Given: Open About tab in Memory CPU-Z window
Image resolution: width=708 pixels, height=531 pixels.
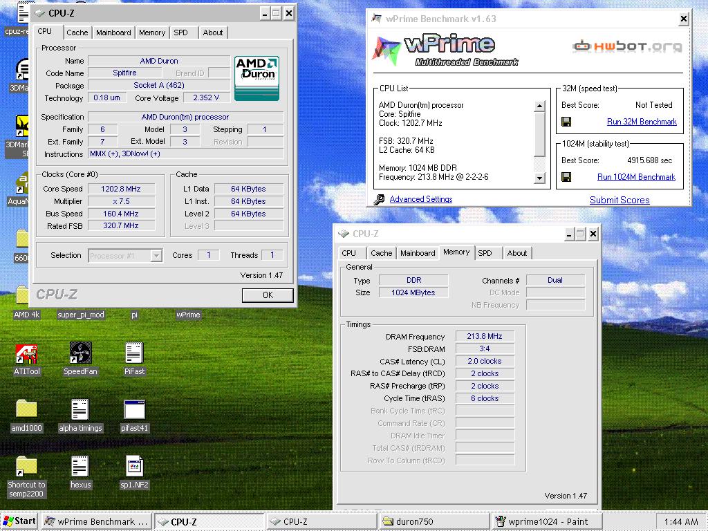Looking at the screenshot, I should point(517,253).
